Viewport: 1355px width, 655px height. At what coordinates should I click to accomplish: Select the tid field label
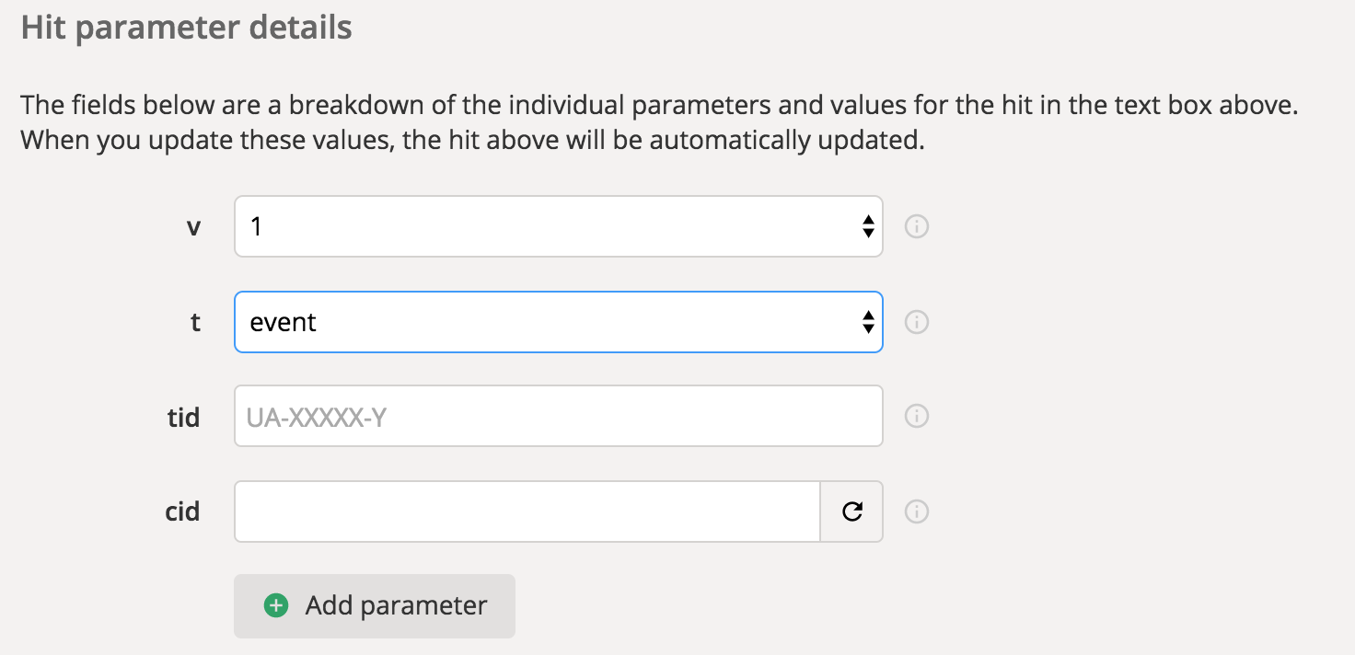click(x=183, y=418)
